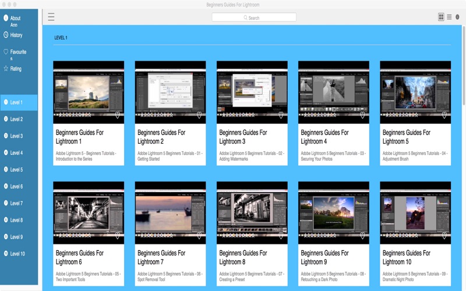Select Level 1 in sidebar
466x291 pixels.
(x=19, y=102)
